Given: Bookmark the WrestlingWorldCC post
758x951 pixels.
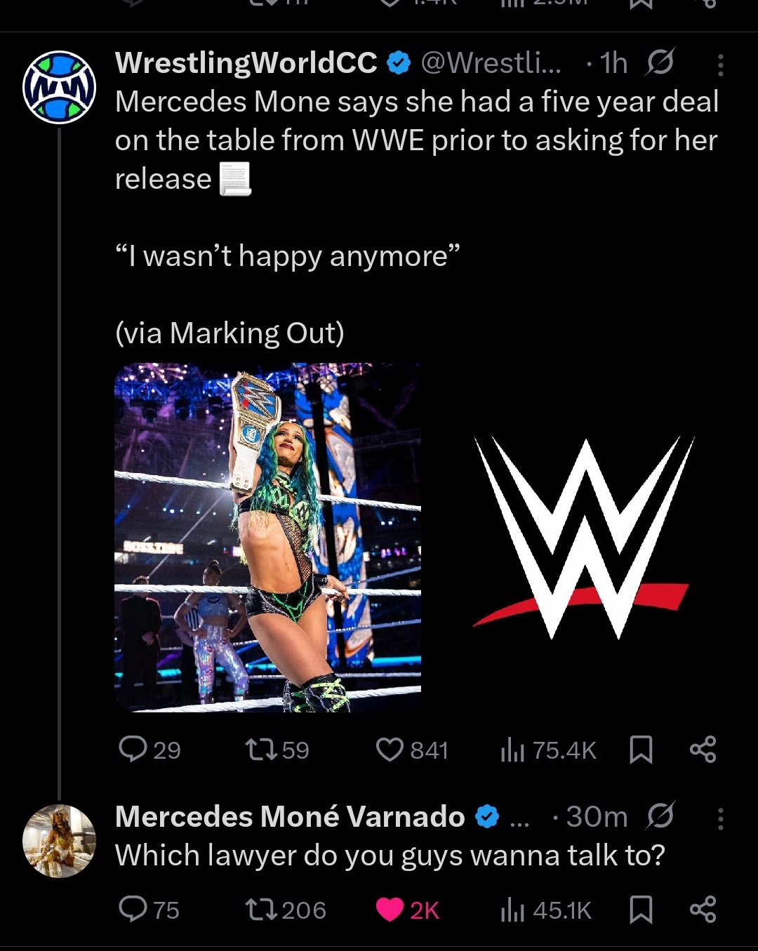Looking at the screenshot, I should pyautogui.click(x=641, y=750).
